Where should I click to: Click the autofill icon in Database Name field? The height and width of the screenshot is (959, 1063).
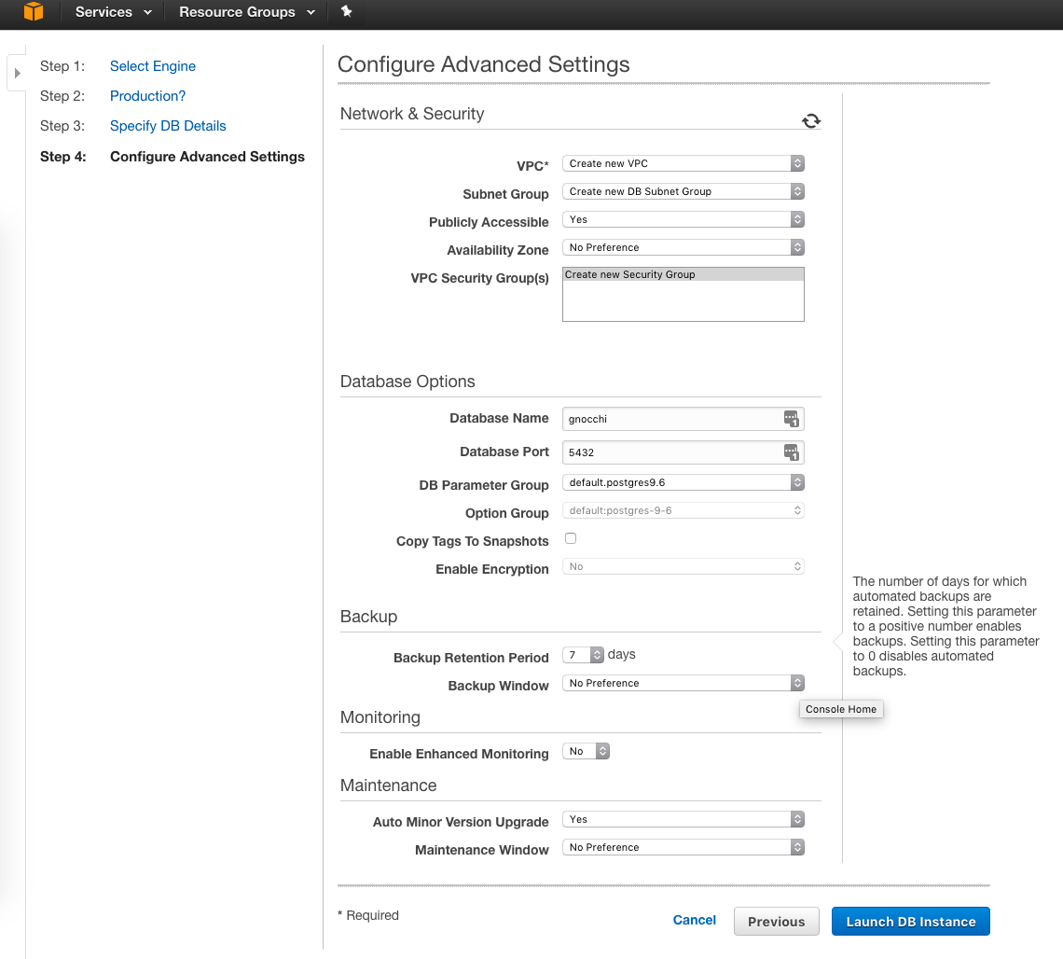tap(792, 418)
